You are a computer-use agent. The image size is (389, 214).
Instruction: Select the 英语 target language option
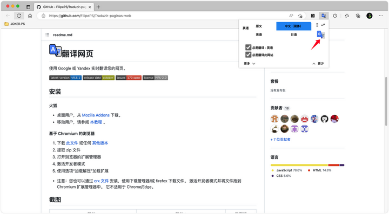(x=259, y=34)
